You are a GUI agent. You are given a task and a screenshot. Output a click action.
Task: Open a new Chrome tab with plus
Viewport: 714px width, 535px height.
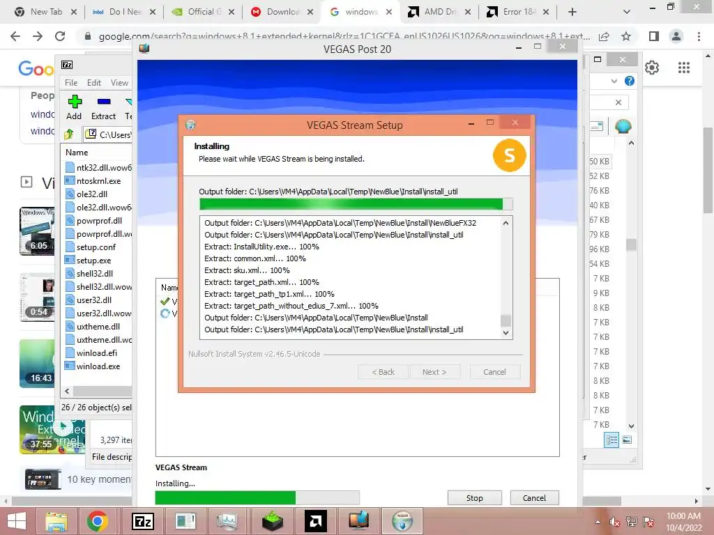point(572,12)
